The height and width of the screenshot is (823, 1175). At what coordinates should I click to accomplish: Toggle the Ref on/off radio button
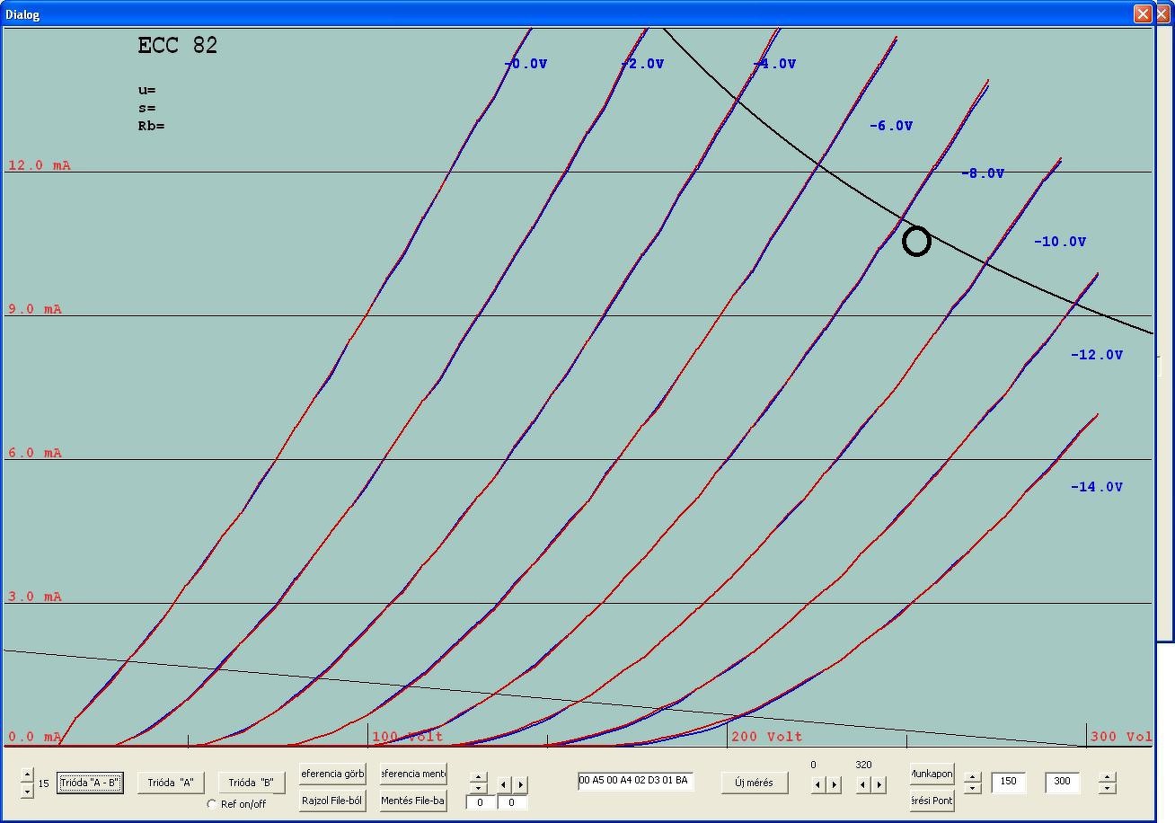point(212,804)
